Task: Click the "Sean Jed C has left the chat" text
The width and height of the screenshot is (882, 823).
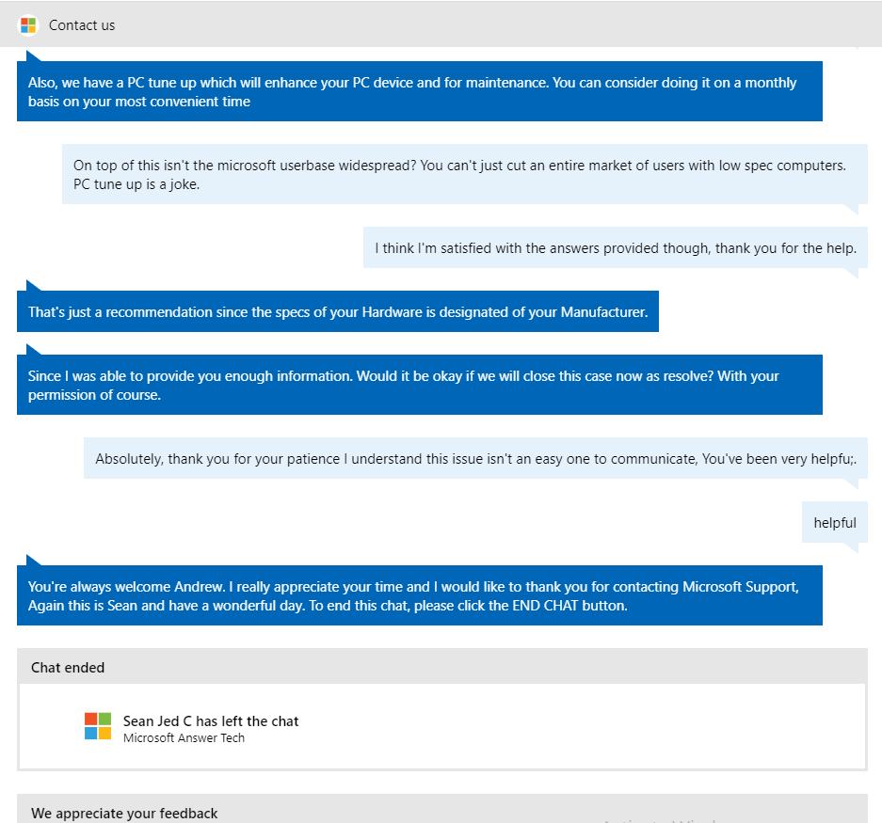Action: 211,721
